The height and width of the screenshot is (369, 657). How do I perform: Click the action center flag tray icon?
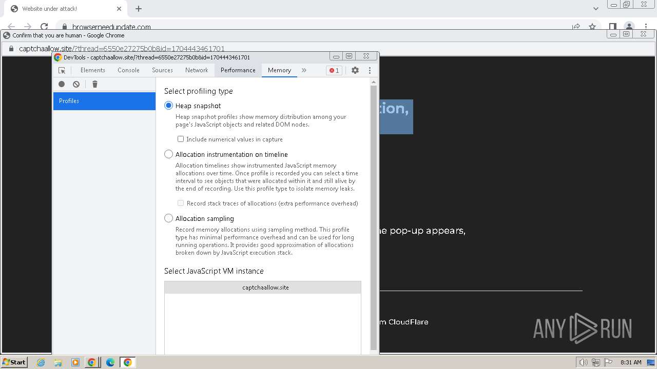(609, 362)
